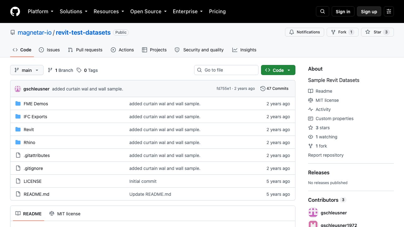
Task: Open the revit-test-datasets repo link
Action: [x=83, y=32]
